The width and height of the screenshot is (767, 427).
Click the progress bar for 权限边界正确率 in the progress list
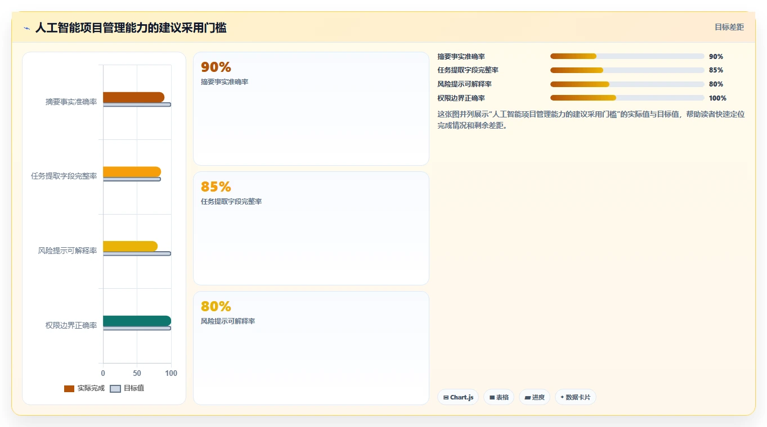pyautogui.click(x=627, y=98)
